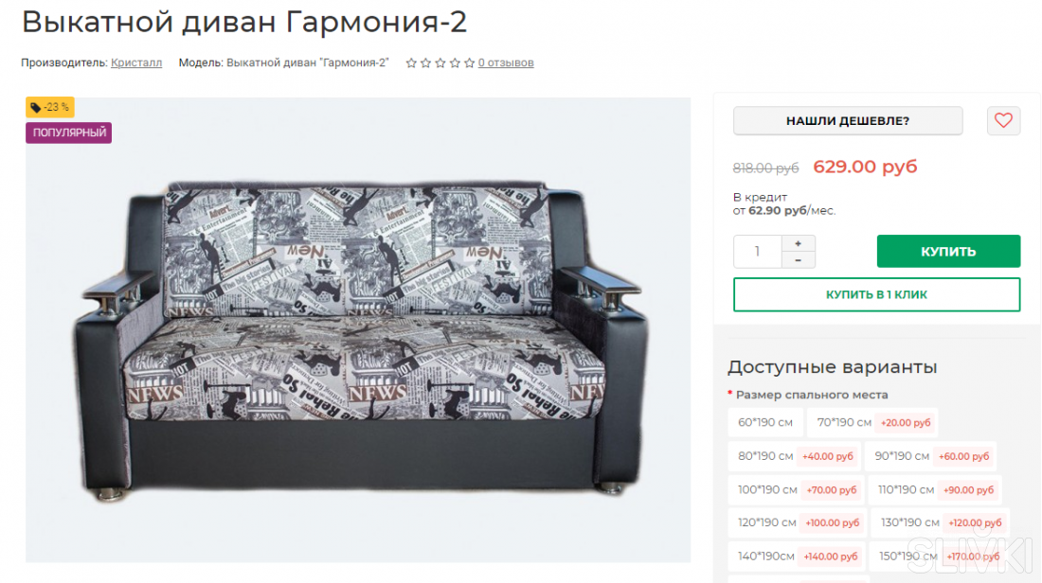Open the Кристалл manufacturer link

136,63
